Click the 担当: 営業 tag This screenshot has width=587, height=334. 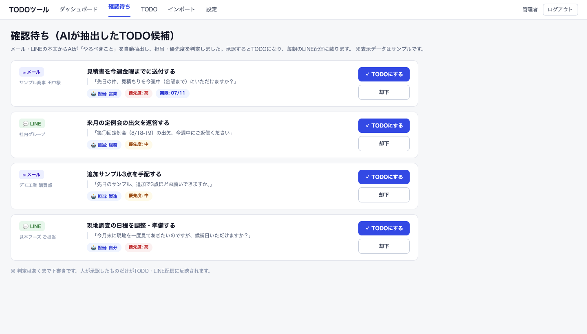[104, 93]
